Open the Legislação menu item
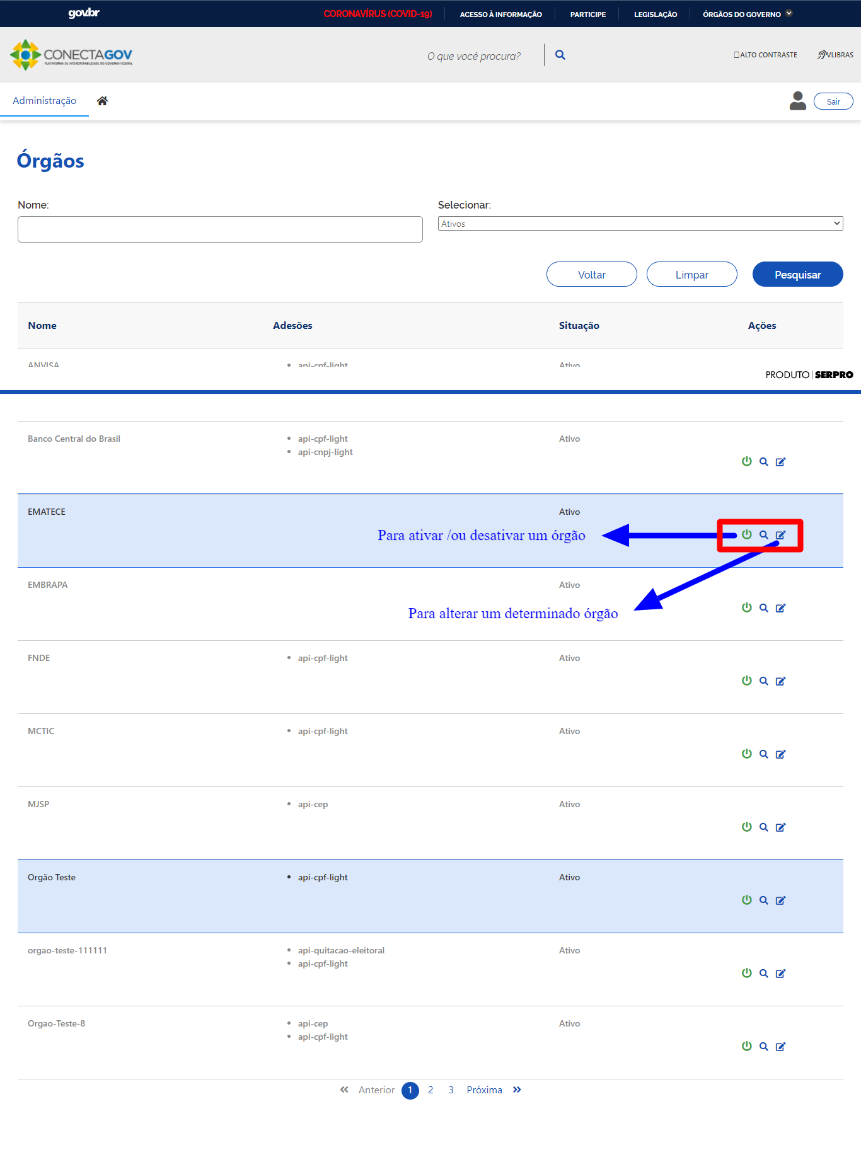 pyautogui.click(x=655, y=14)
